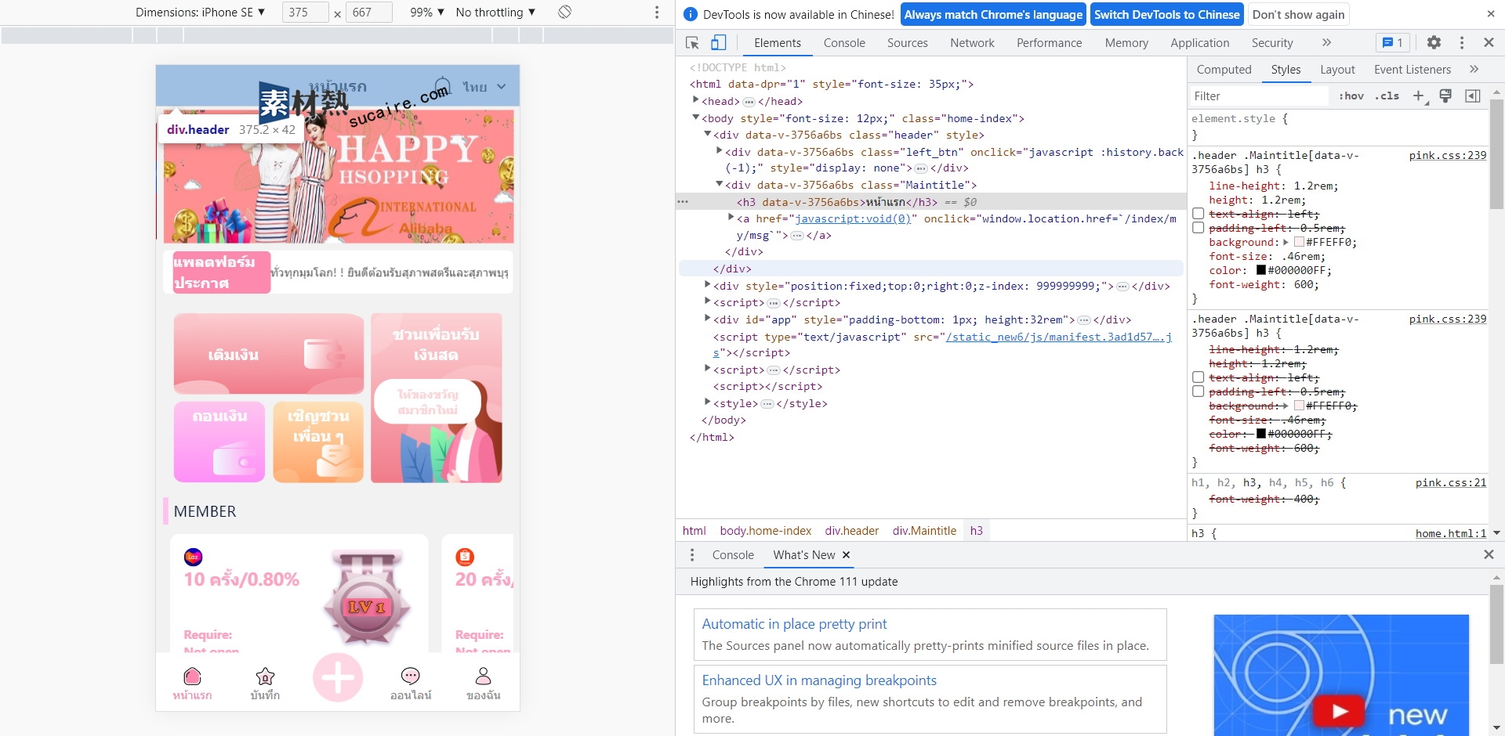
Task: Tap the ออนไลน์ chat icon in bottom nav
Action: 411,676
